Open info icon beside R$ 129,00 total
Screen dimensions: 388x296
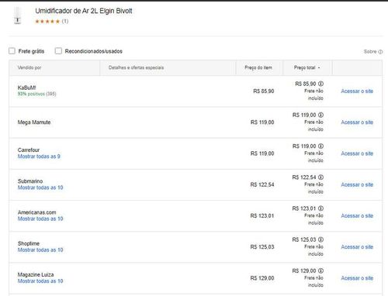pyautogui.click(x=320, y=270)
